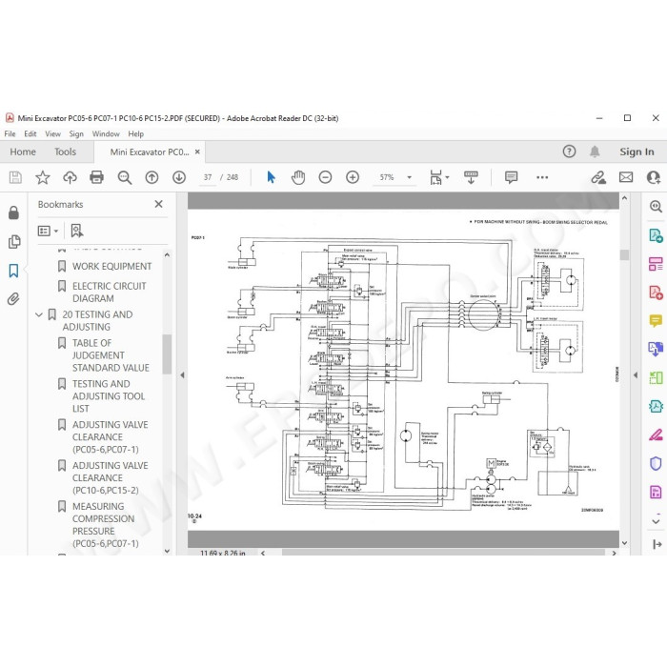Image resolution: width=667 pixels, height=667 pixels.
Task: Open the ELECTRIC CIRCUIT DIAGRAM bookmark
Action: point(109,293)
